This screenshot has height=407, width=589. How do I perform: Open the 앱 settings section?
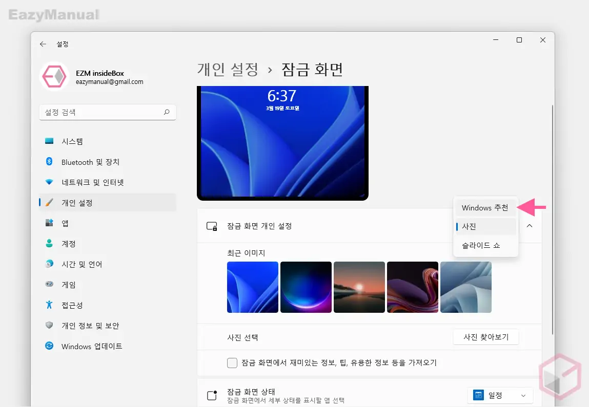point(74,223)
